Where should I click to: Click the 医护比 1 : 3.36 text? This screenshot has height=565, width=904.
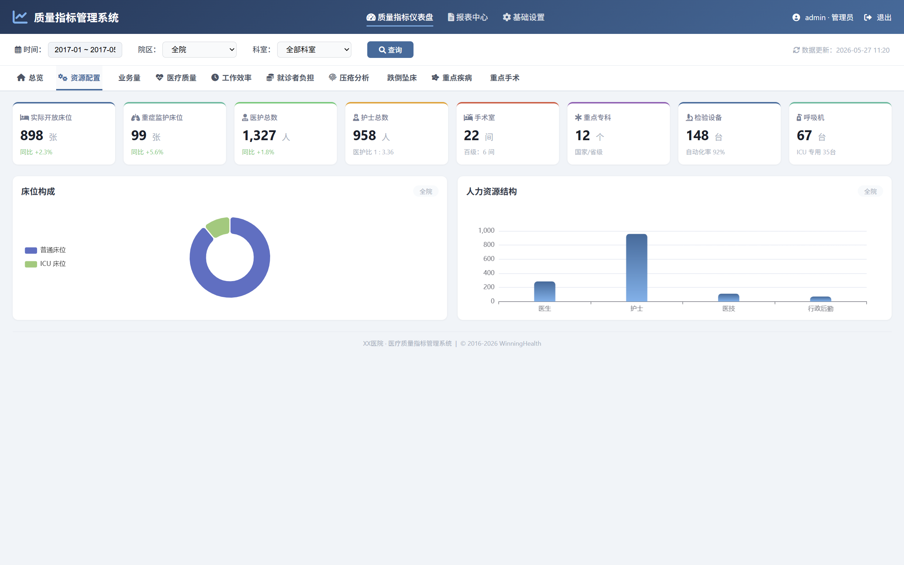coord(373,152)
